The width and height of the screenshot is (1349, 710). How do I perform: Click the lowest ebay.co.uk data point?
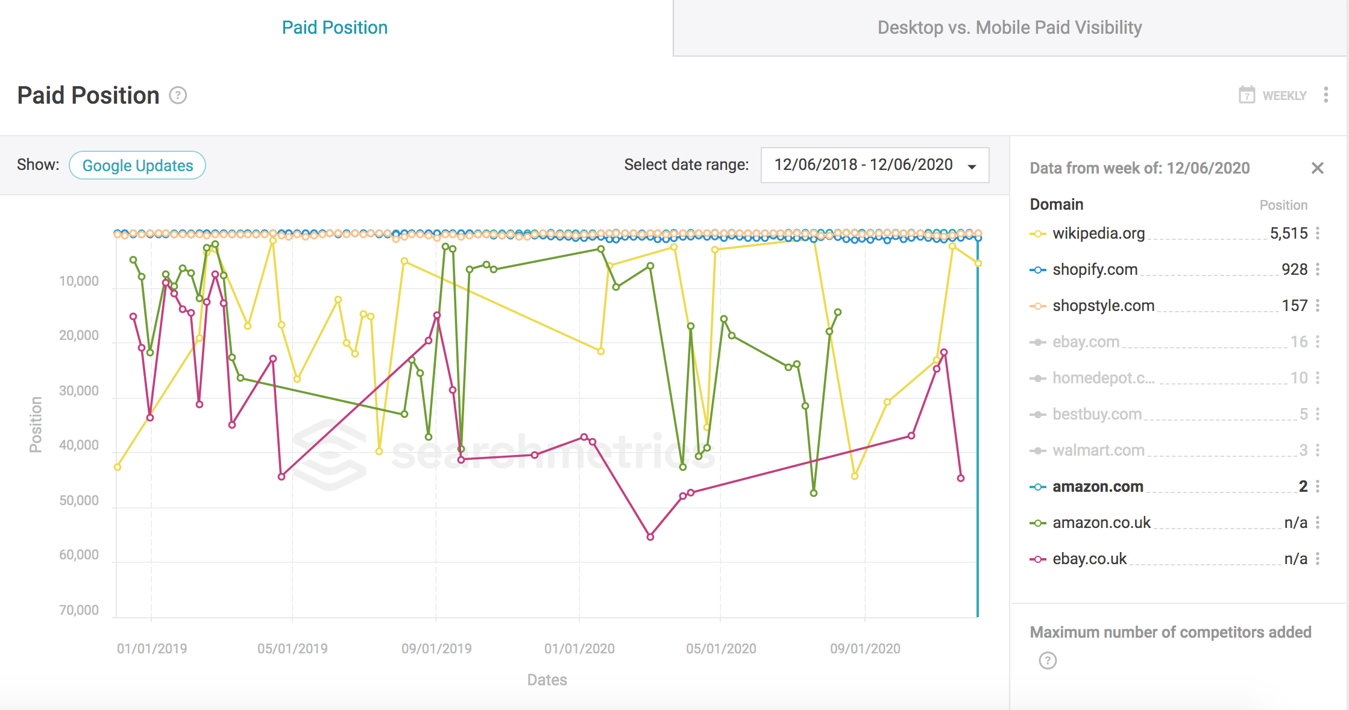coord(650,537)
